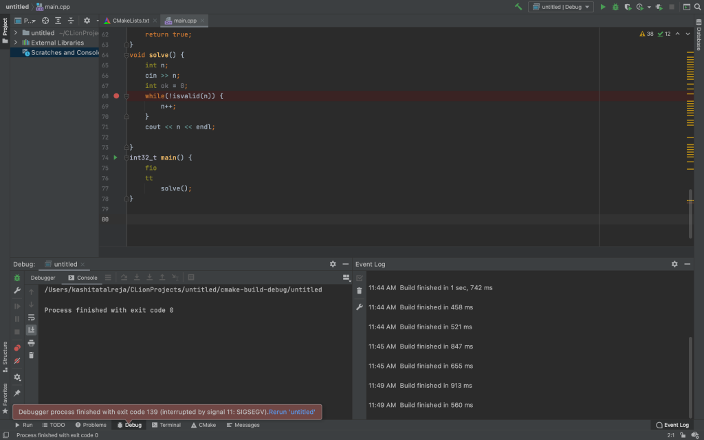704x440 pixels.
Task: Switch to main.cpp editor tab
Action: pos(185,21)
